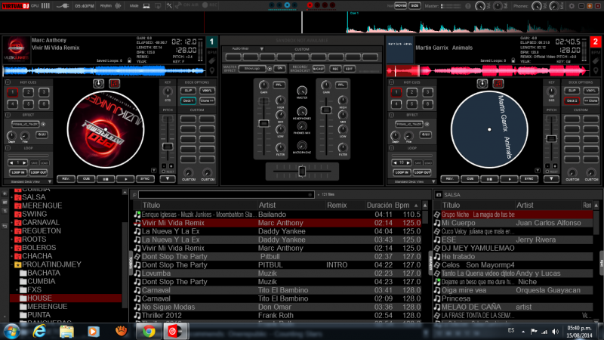Pause deck 2 playback
Screen dimensions: 604x340
pyautogui.click(x=489, y=179)
